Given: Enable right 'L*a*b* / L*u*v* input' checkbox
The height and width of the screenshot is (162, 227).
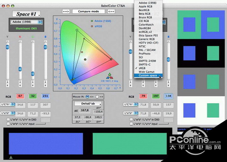Looking at the screenshot, I should (131, 124).
